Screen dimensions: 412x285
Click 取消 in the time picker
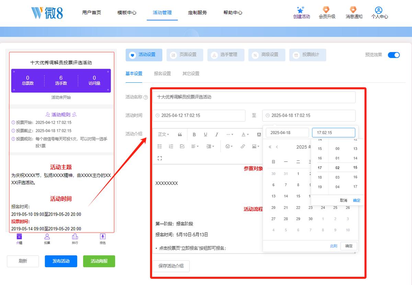pos(343,200)
